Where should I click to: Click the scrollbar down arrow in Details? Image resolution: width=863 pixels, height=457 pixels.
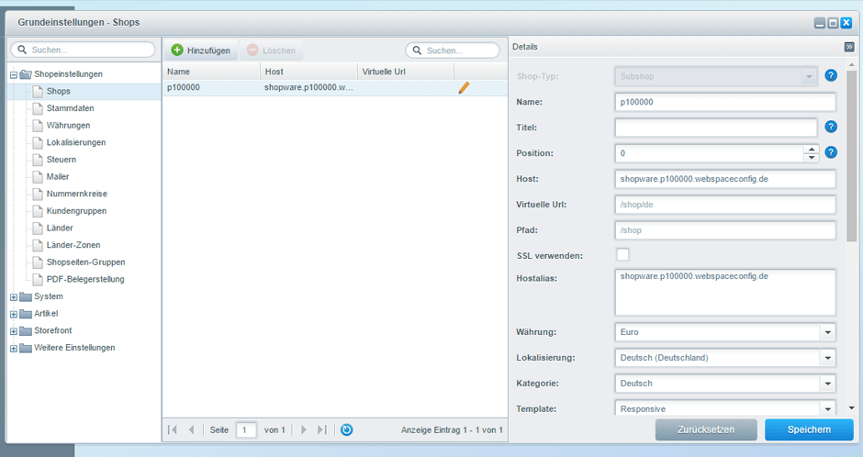tap(852, 408)
